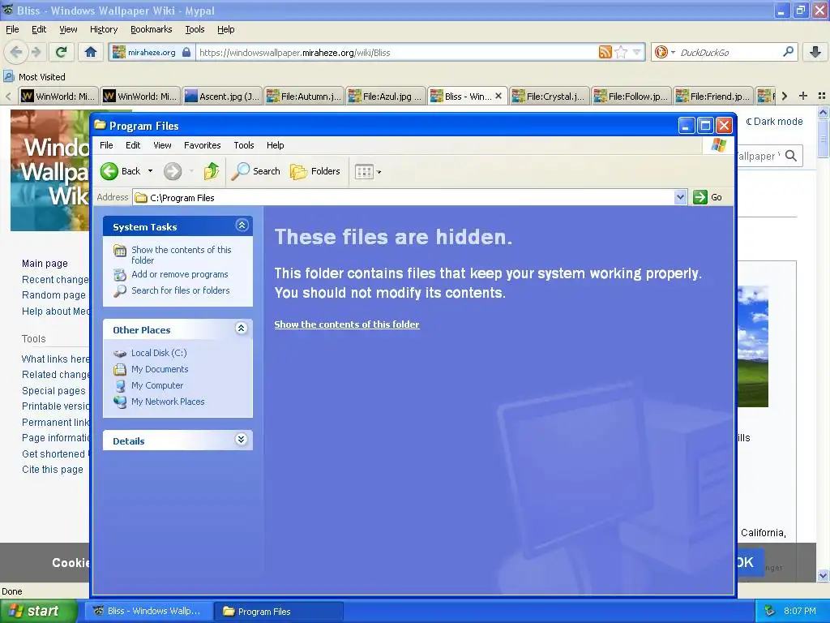
Task: Toggle Dark mode on the wiki
Action: coord(774,122)
